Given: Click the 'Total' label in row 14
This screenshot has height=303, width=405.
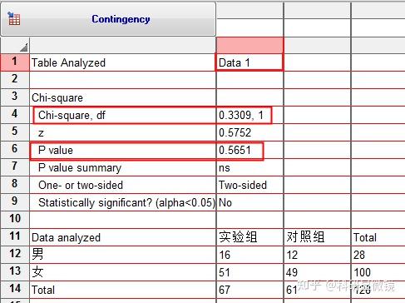Looking at the screenshot, I should pyautogui.click(x=43, y=290).
